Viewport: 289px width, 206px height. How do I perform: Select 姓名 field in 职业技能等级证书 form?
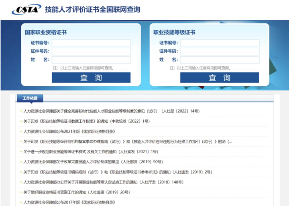pos(220,60)
